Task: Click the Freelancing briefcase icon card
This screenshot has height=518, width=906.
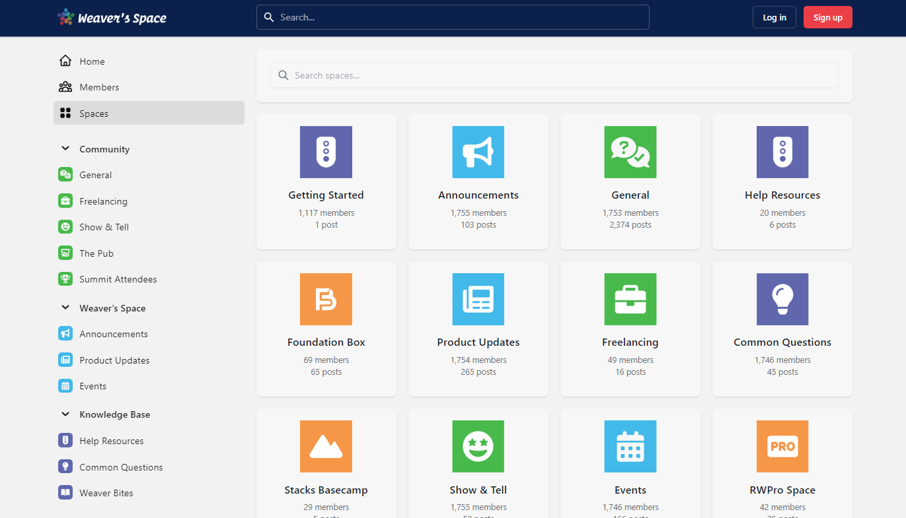Action: tap(630, 299)
